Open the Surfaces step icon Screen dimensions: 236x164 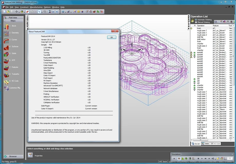tap(6, 48)
